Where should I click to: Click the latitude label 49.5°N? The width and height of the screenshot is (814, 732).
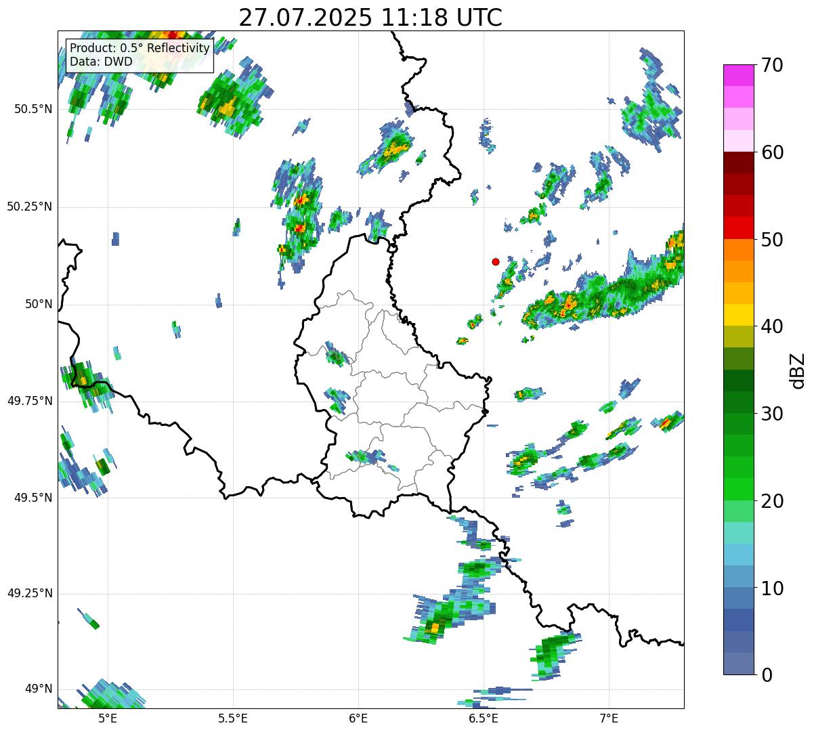[33, 498]
